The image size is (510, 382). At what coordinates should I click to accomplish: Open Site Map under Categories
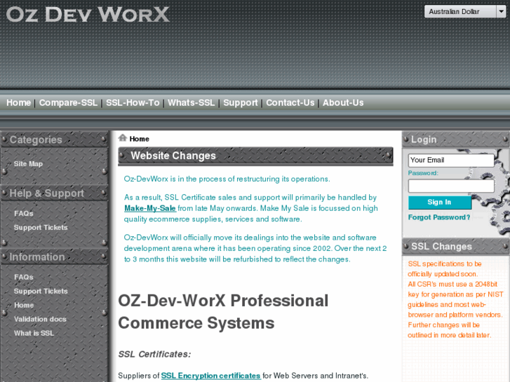(x=28, y=164)
